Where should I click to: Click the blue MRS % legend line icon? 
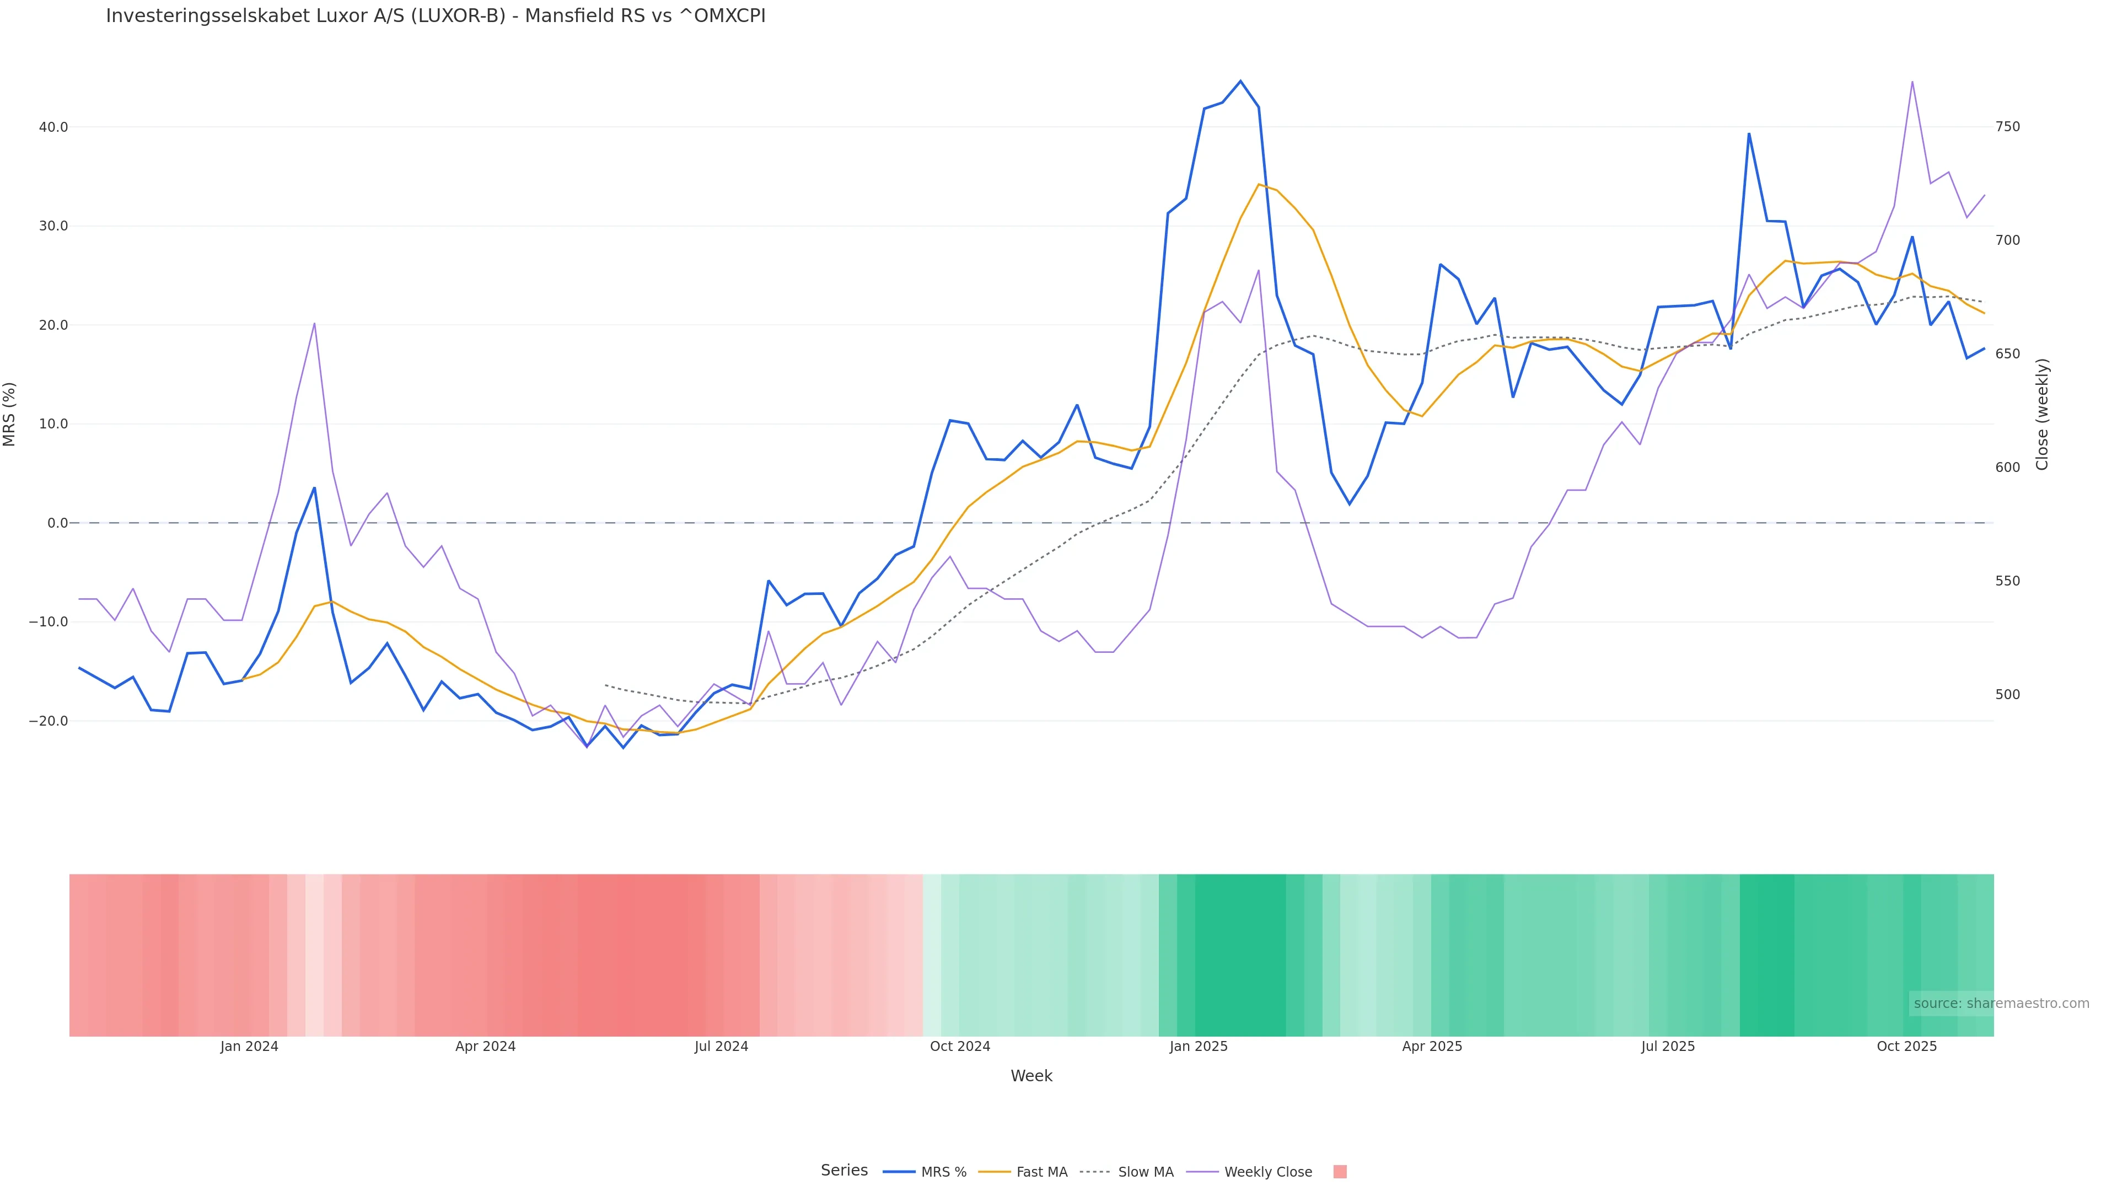899,1172
